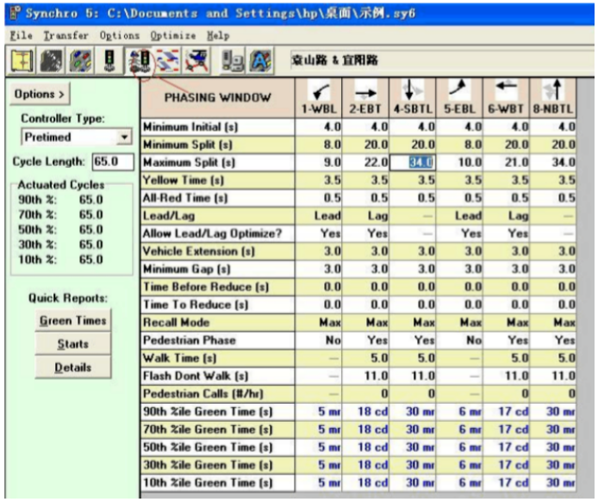The image size is (598, 502).
Task: Click the 50th % actuated cycle value 65.0
Action: 90,230
